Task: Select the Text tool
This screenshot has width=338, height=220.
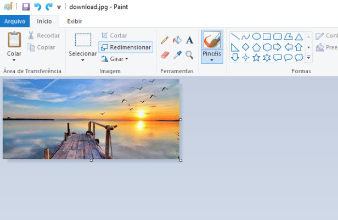Action: (189, 40)
